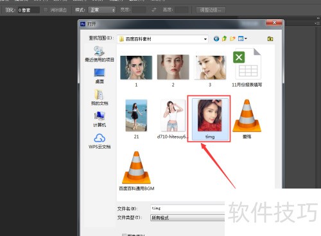Click the favorites folder icon at right
This screenshot has width=321, height=236.
[x=270, y=38]
